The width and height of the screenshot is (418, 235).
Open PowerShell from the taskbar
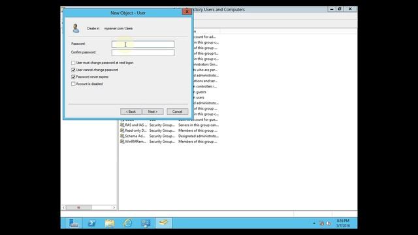[x=91, y=223]
